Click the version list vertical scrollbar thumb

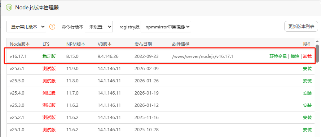317,53
